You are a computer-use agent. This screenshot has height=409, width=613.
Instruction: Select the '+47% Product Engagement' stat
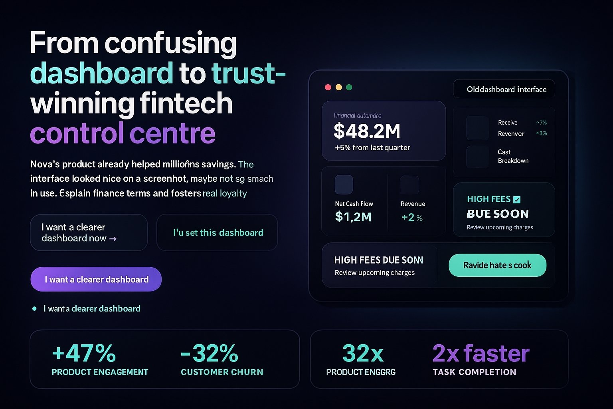pyautogui.click(x=100, y=359)
